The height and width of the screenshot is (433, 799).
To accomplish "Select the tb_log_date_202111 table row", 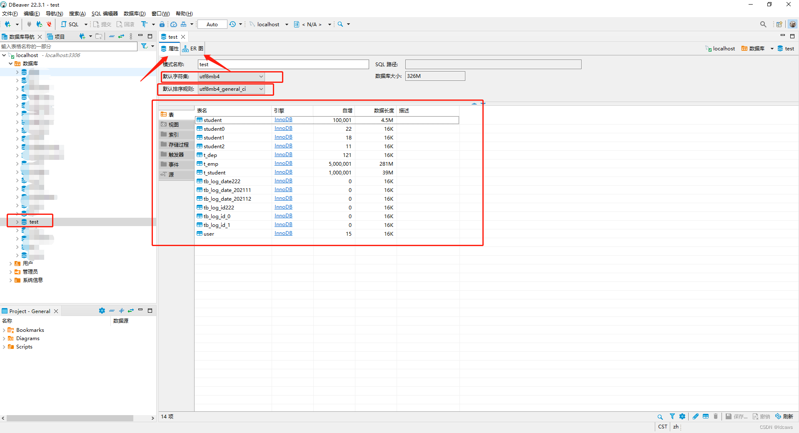I will [327, 190].
